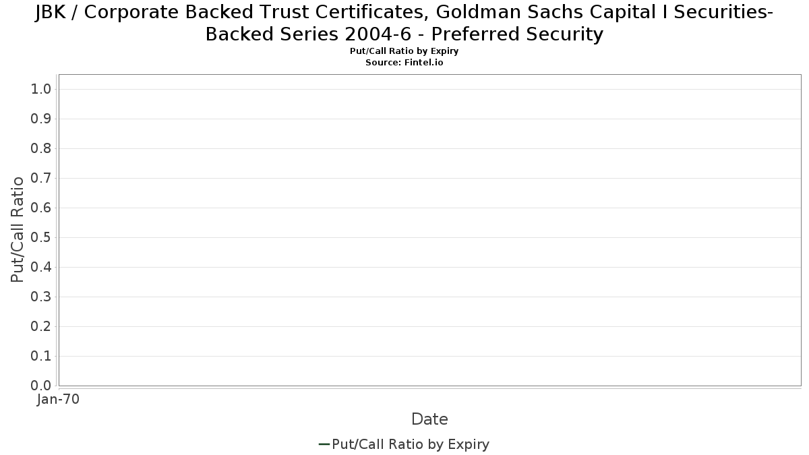This screenshot has width=809, height=455.
Task: Click the 0.9 y-axis tick label
Action: click(42, 119)
